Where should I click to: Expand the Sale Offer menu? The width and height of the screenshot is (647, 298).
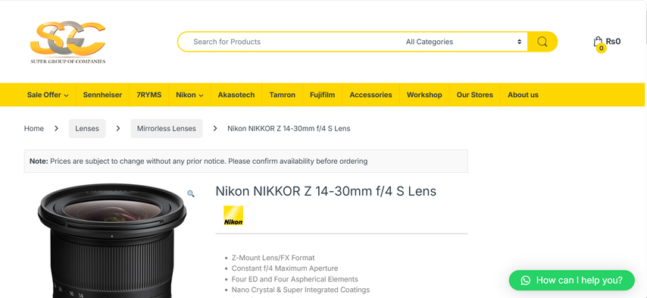[48, 95]
